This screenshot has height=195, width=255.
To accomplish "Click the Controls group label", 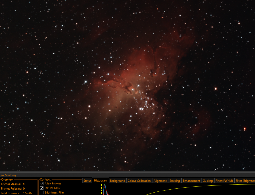I will tap(45, 180).
